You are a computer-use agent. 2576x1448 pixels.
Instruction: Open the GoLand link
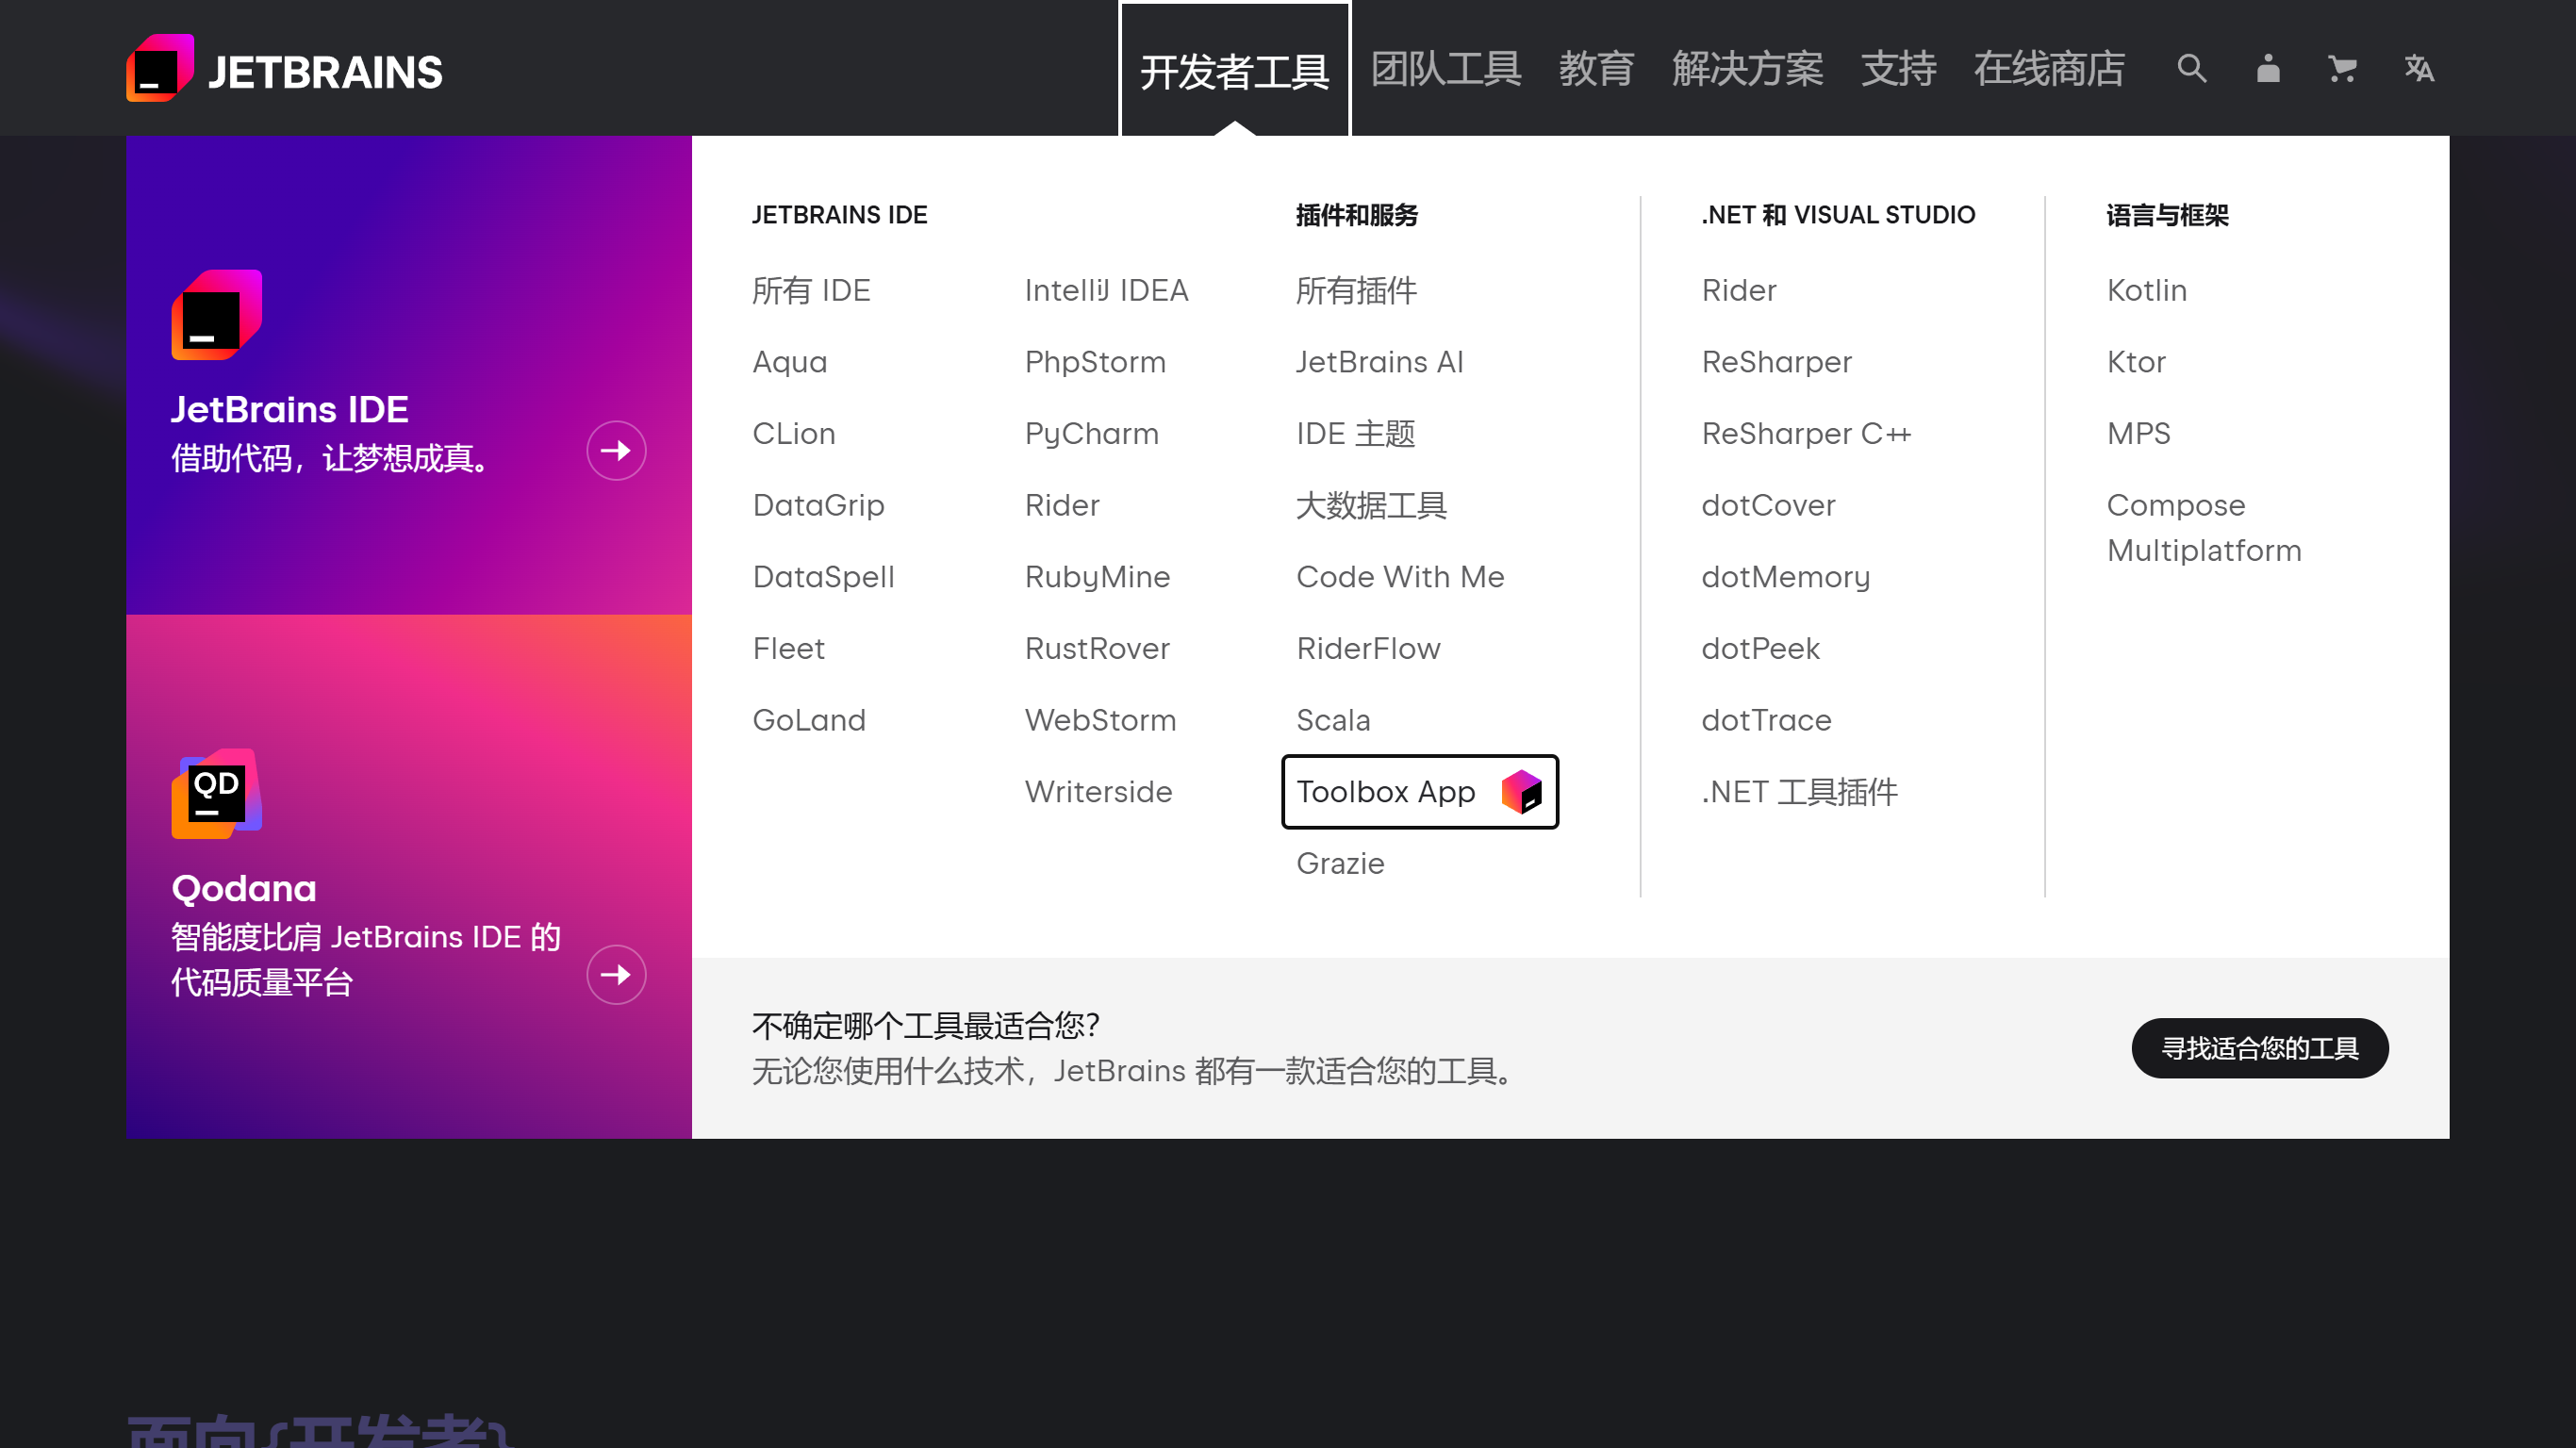pyautogui.click(x=808, y=720)
